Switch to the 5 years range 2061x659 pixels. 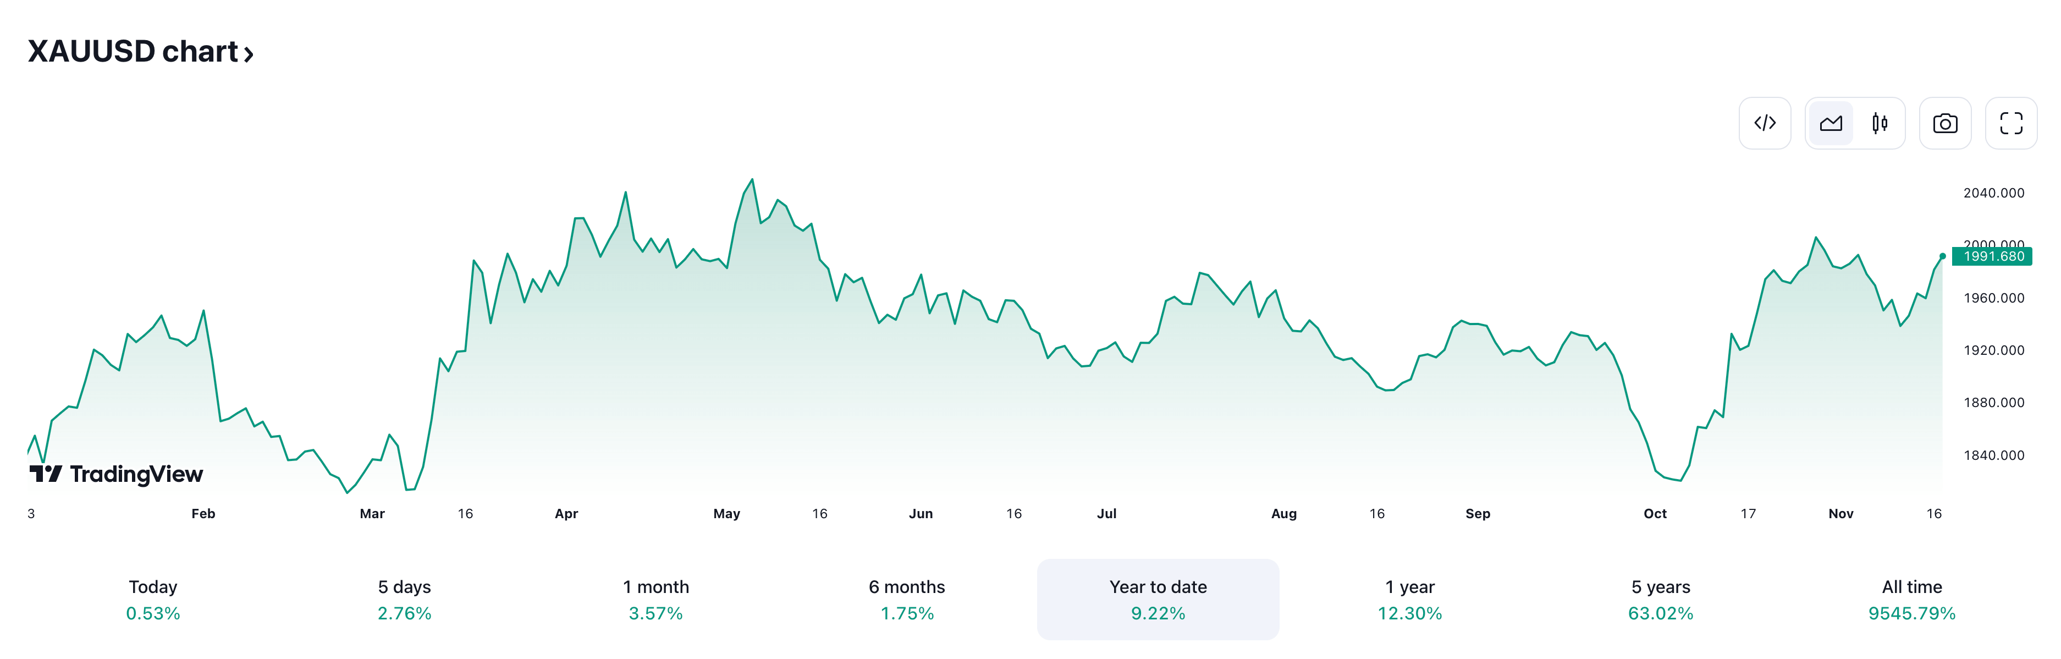pos(1660,599)
